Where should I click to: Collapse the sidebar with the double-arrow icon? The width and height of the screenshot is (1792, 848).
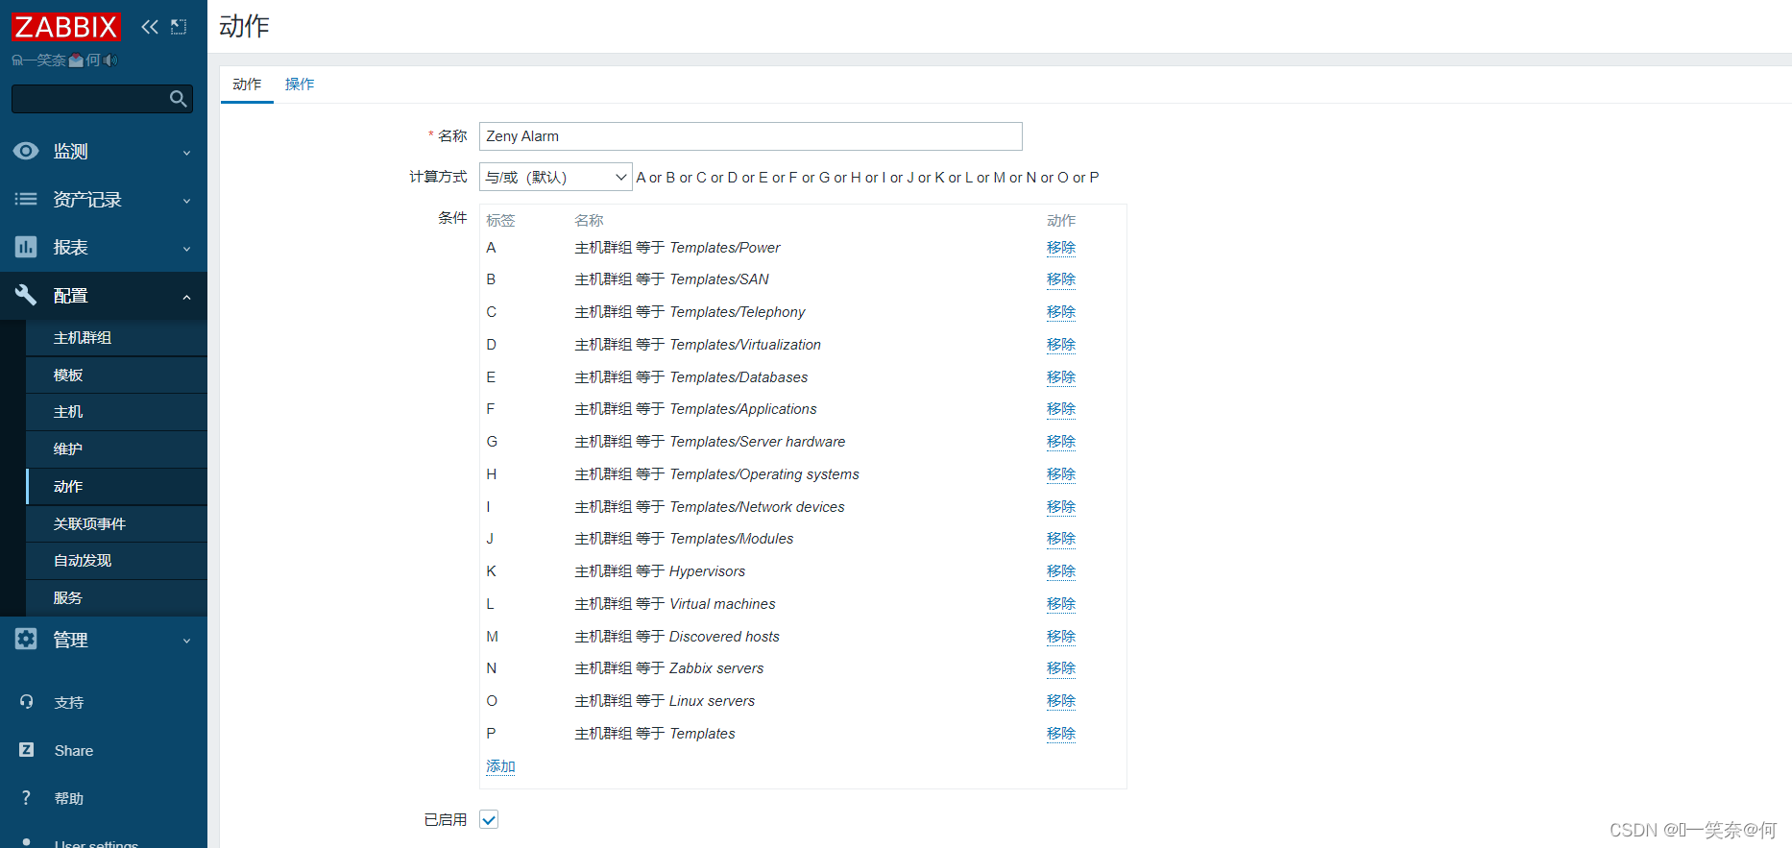click(x=150, y=27)
